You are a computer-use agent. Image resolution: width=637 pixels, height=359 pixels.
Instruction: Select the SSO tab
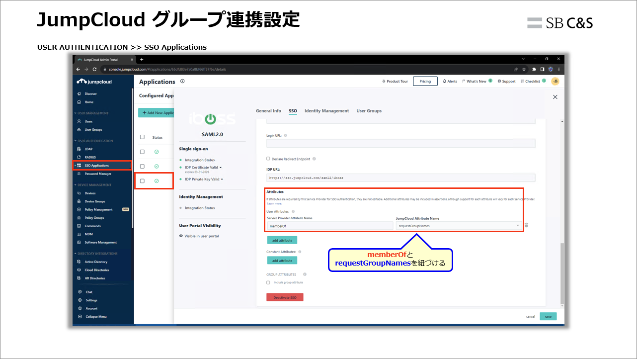(293, 111)
